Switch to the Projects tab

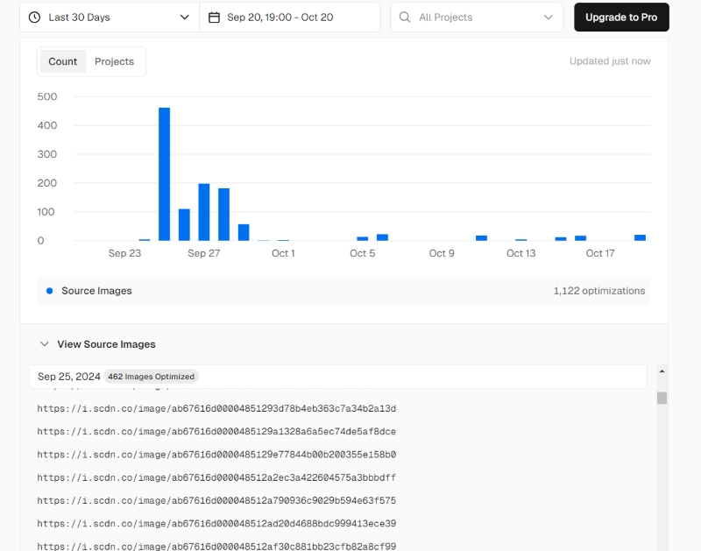(x=114, y=61)
